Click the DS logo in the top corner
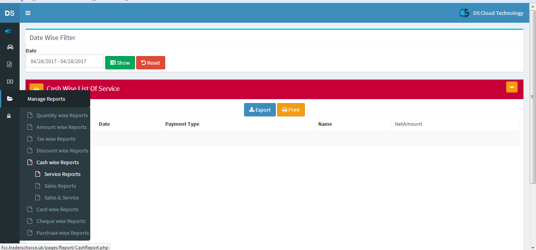This screenshot has height=250, width=536. coord(9,13)
